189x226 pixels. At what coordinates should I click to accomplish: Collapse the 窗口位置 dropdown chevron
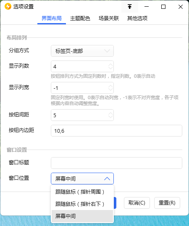click(107, 179)
